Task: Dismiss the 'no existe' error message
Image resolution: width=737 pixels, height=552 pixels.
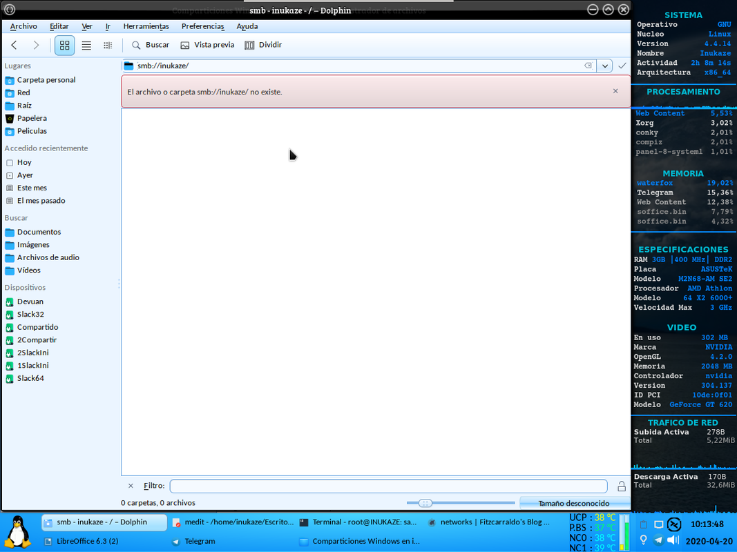Action: coord(615,91)
